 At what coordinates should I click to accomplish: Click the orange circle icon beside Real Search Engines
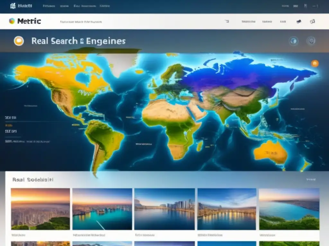(19, 41)
